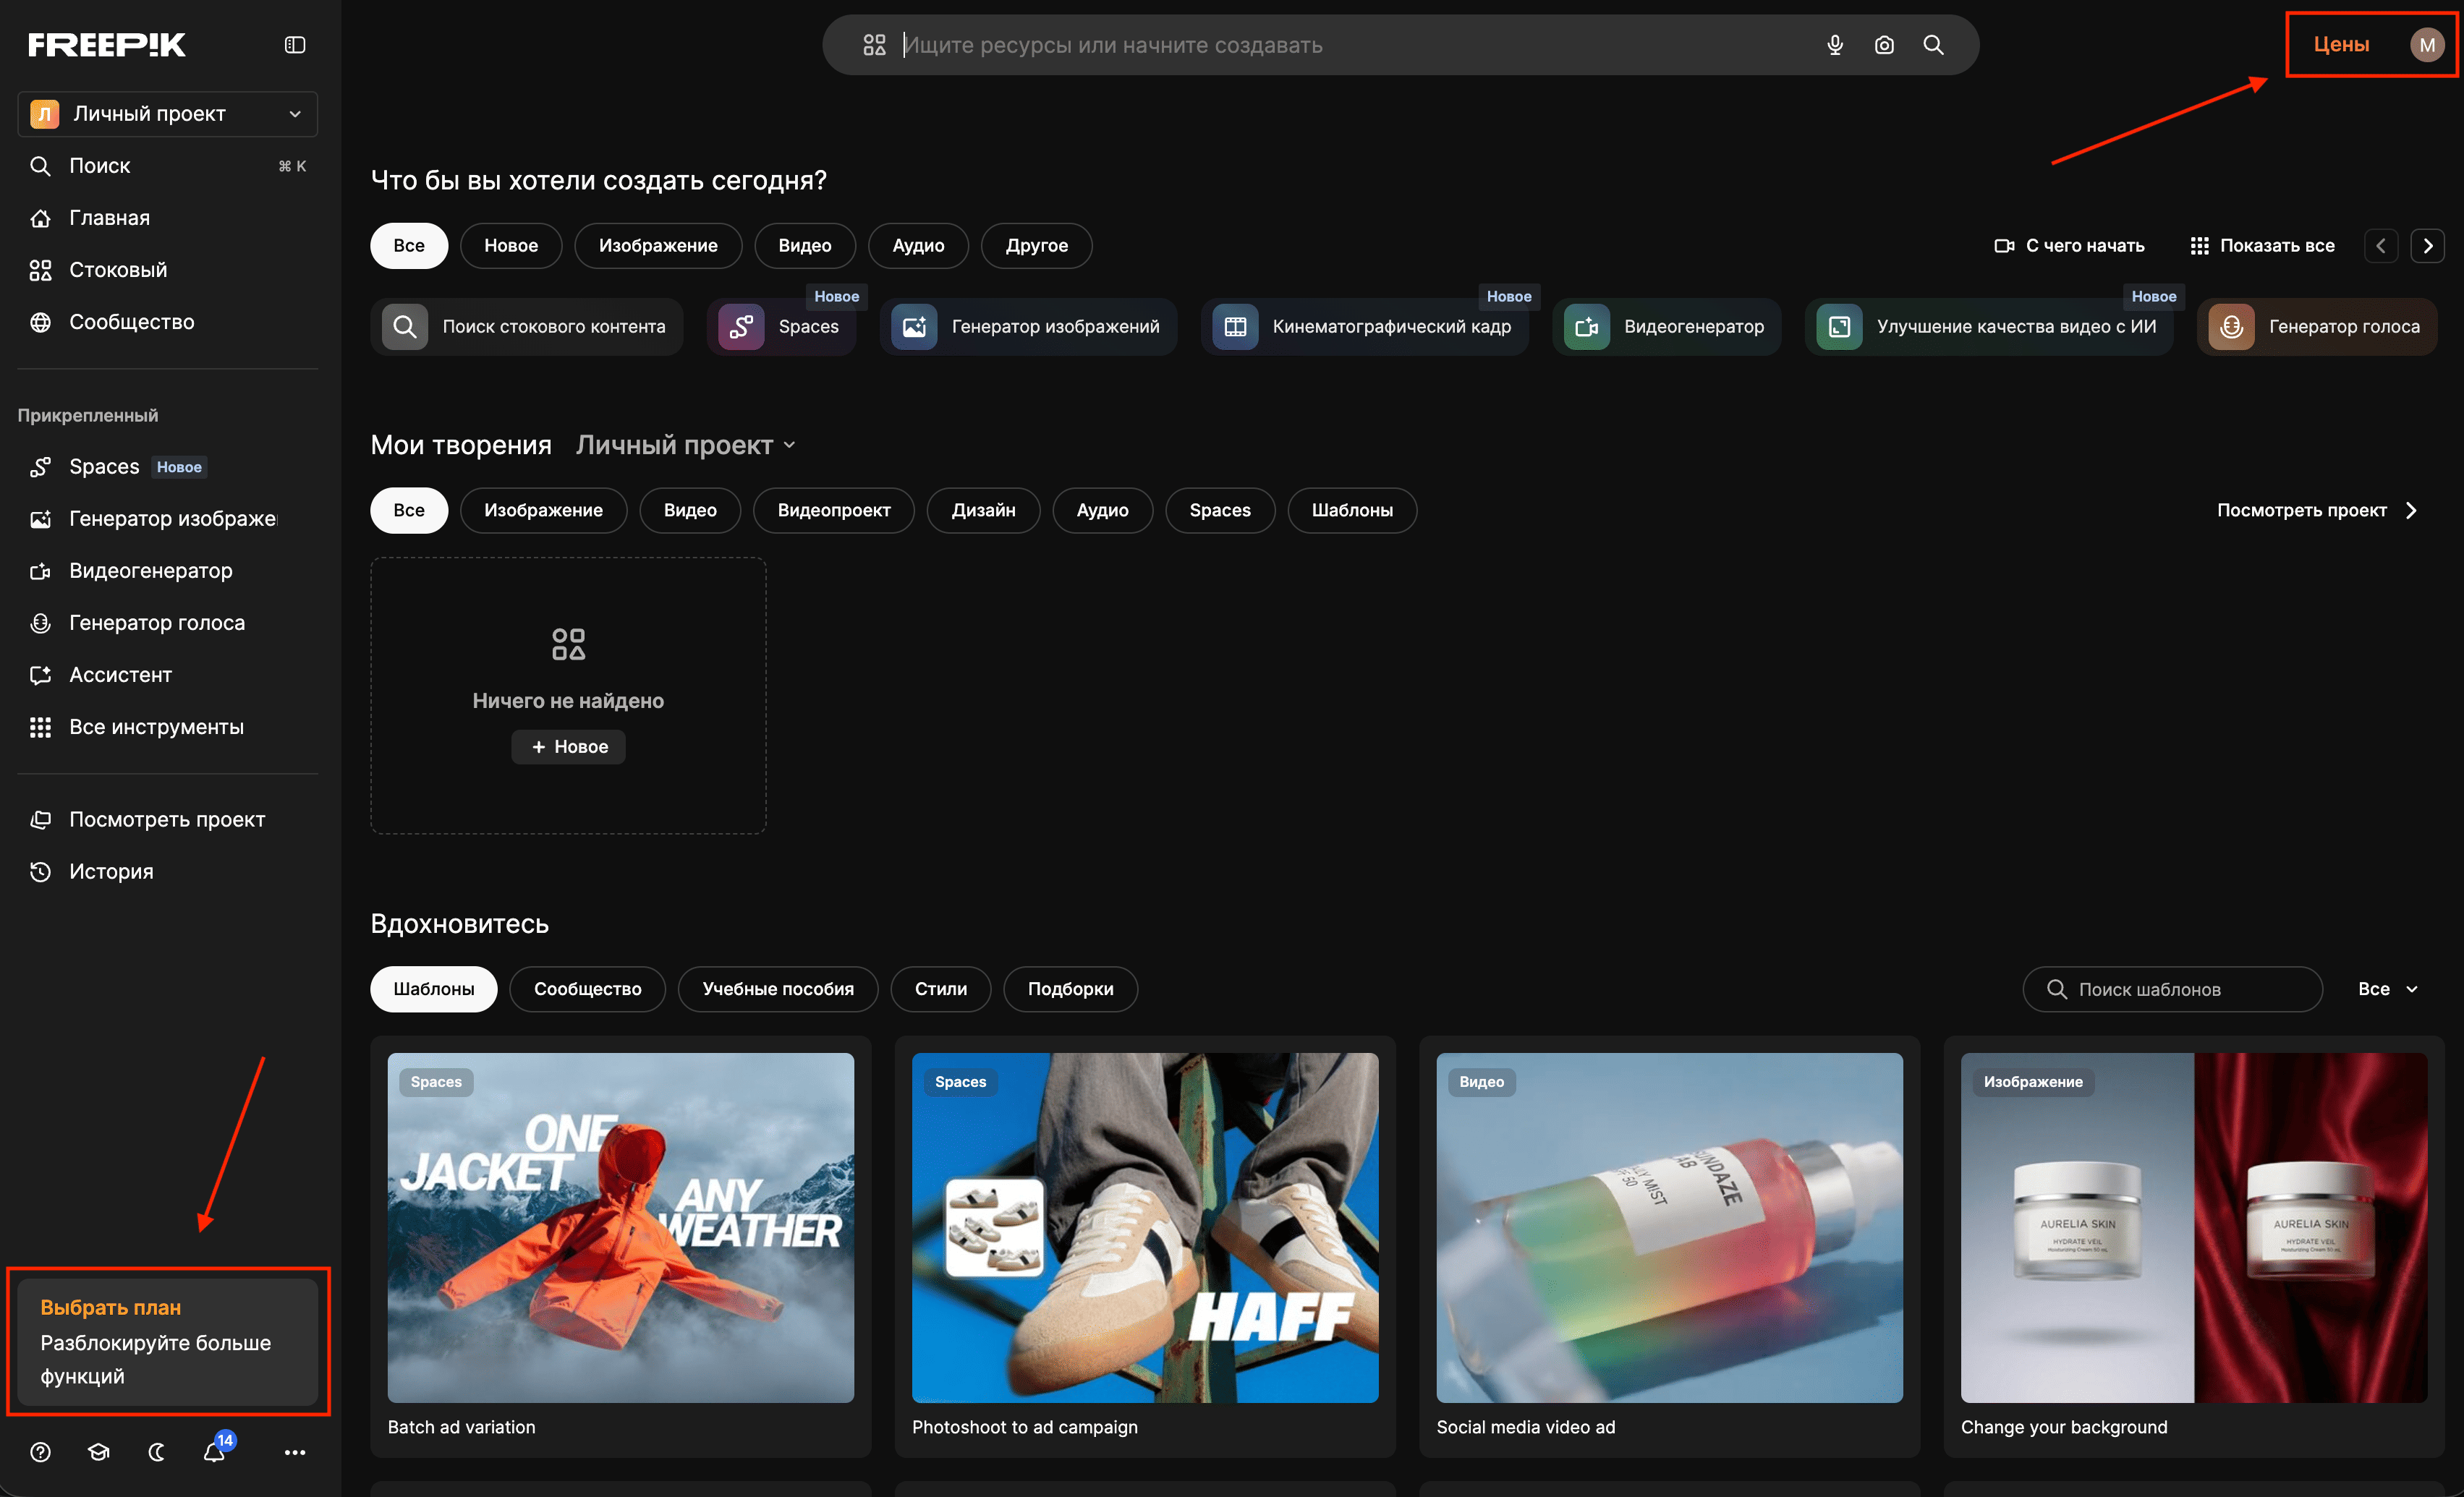2464x1497 pixels.
Task: Toggle dark mode moon icon
Action: 156,1452
